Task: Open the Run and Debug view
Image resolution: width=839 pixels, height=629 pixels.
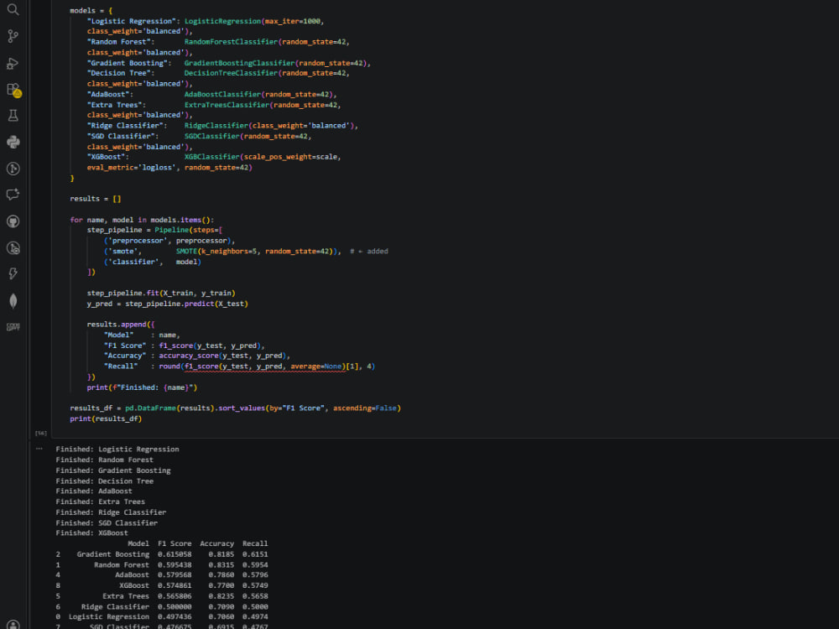Action: [x=13, y=63]
